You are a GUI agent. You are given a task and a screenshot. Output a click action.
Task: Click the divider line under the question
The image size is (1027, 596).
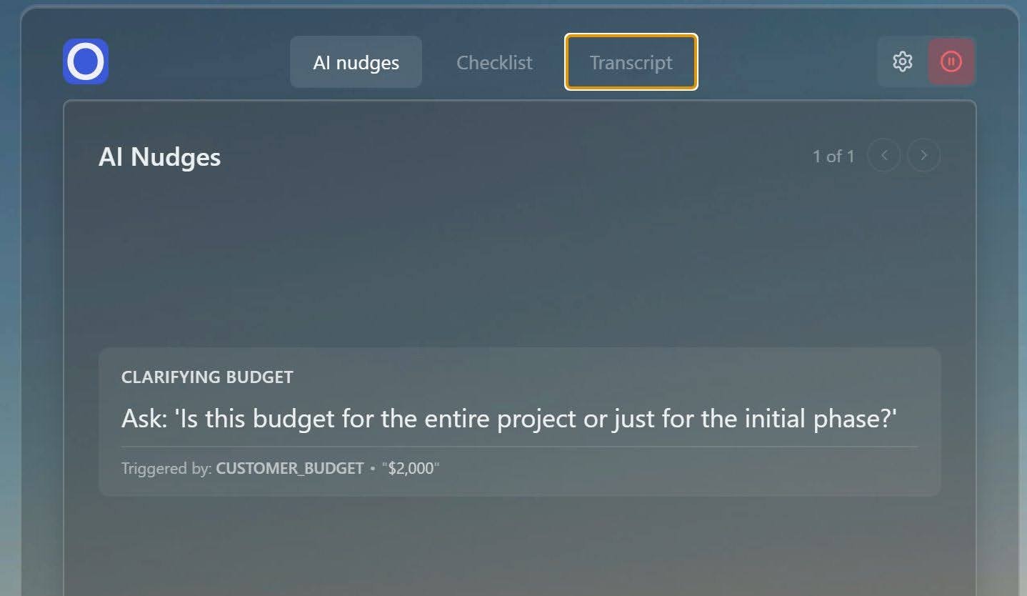tap(520, 447)
